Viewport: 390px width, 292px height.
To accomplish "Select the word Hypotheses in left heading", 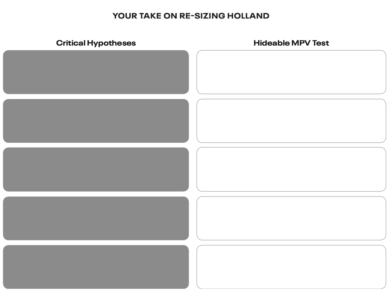I will click(x=112, y=44).
